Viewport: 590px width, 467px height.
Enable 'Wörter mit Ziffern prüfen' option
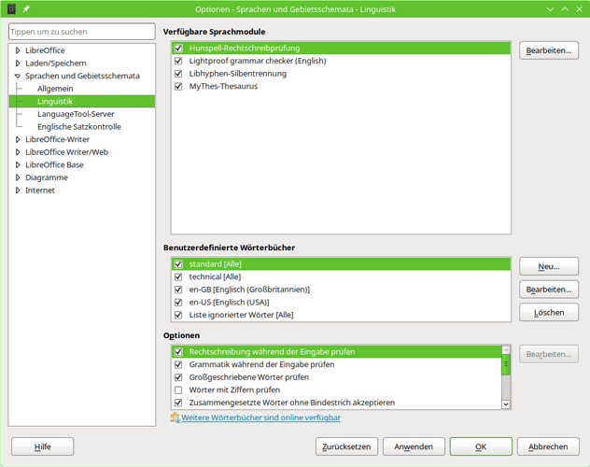coord(178,389)
